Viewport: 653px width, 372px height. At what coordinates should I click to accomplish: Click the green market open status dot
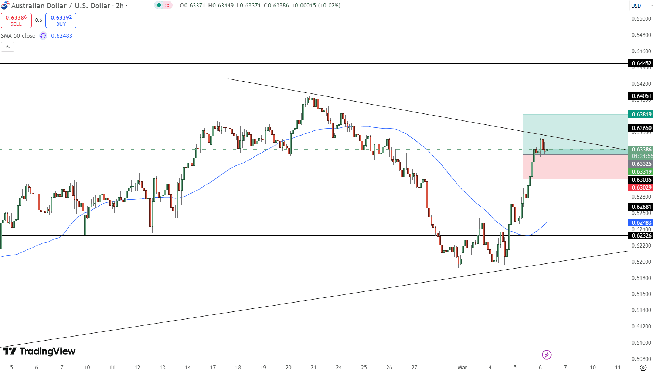[x=159, y=5]
